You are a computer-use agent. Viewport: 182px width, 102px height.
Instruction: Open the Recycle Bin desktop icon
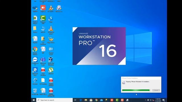35,92
